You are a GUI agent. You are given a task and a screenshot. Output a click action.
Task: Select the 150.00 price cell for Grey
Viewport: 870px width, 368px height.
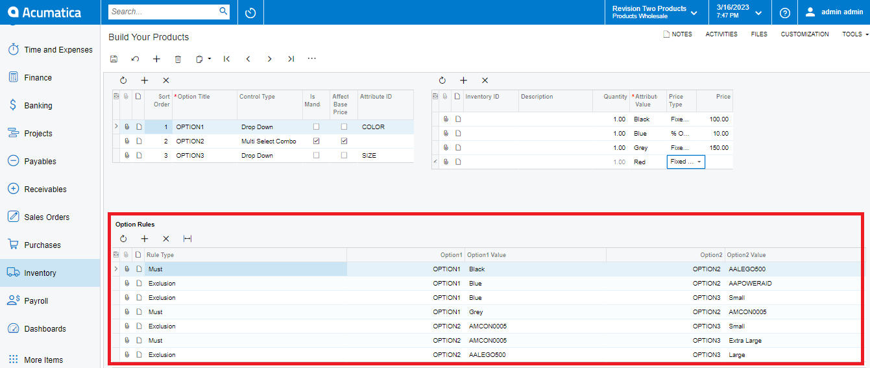[x=714, y=148]
